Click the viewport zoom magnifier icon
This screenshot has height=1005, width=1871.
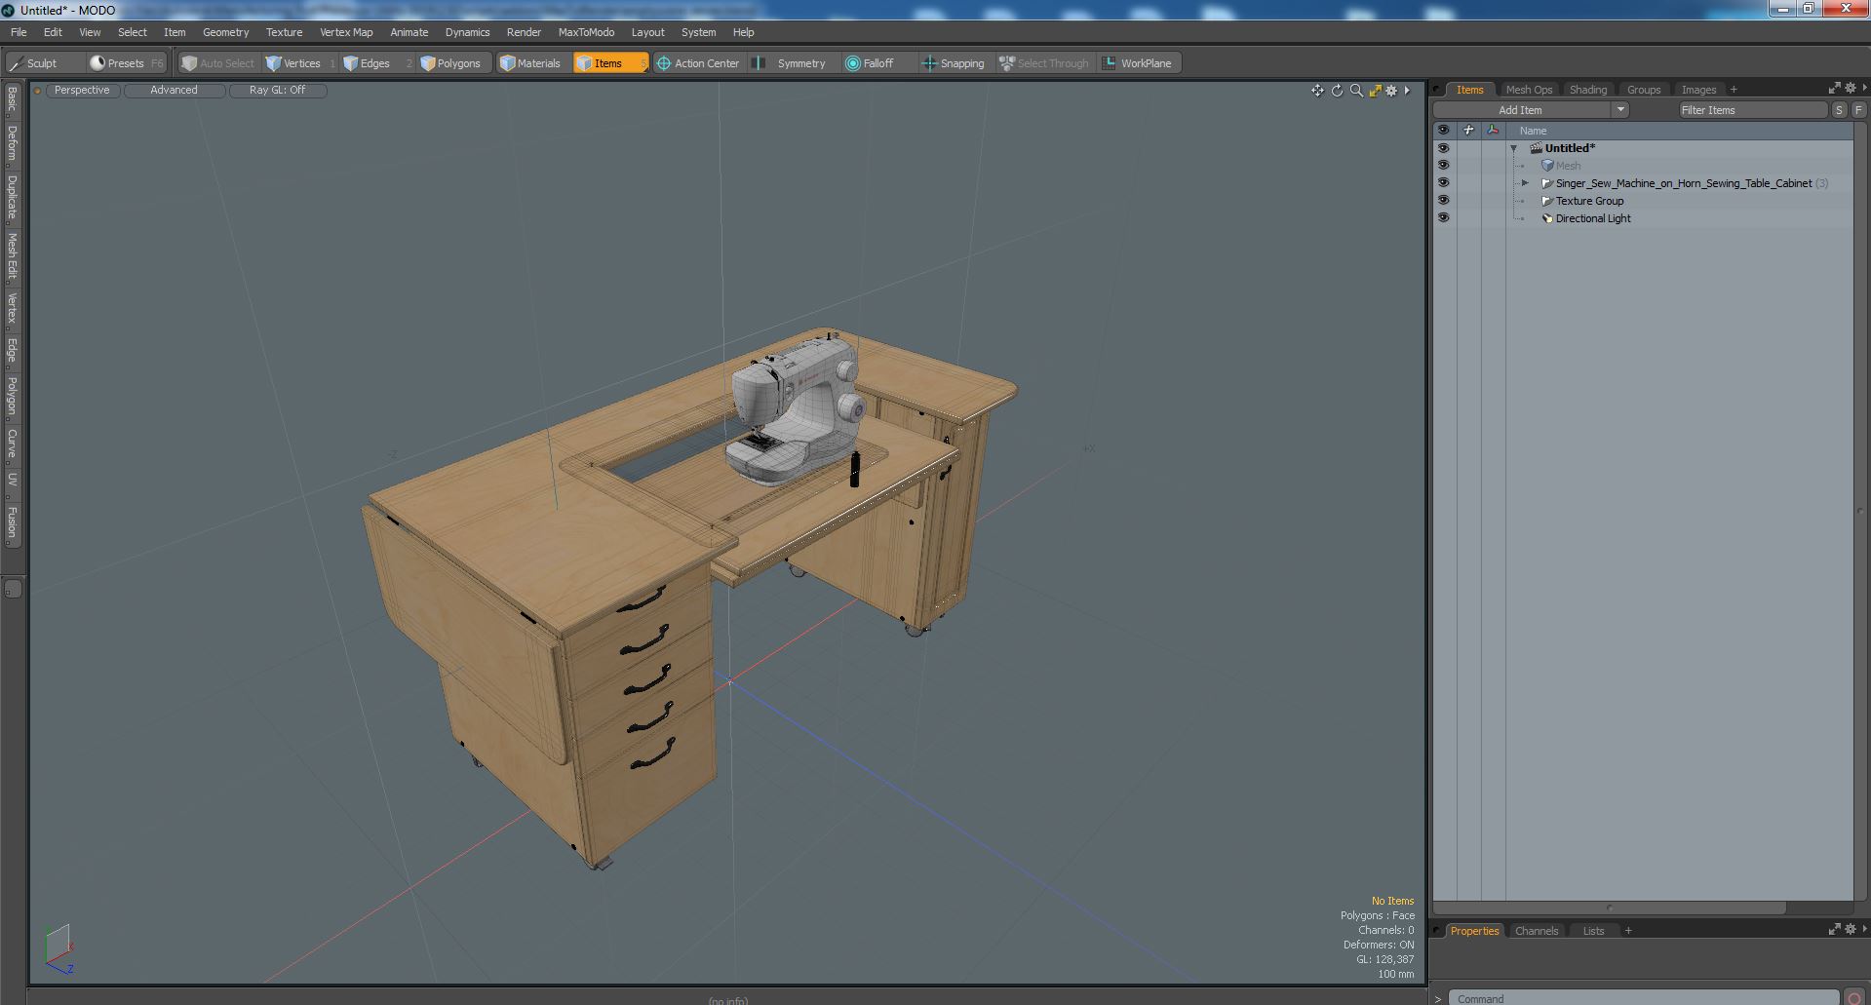[1356, 91]
